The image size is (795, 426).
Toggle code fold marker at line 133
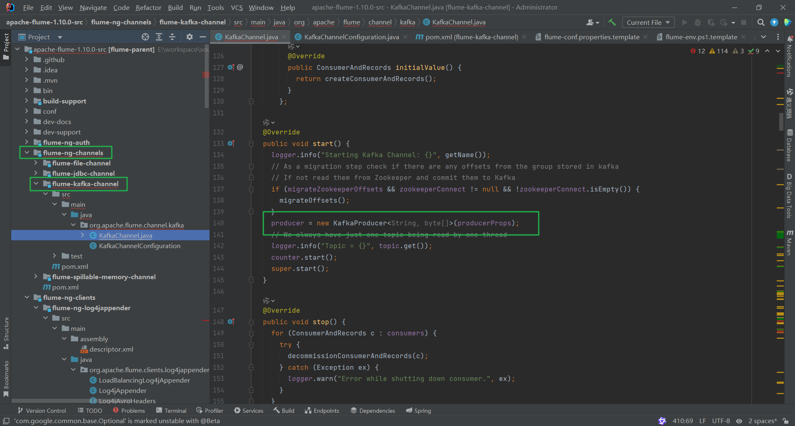coord(251,144)
